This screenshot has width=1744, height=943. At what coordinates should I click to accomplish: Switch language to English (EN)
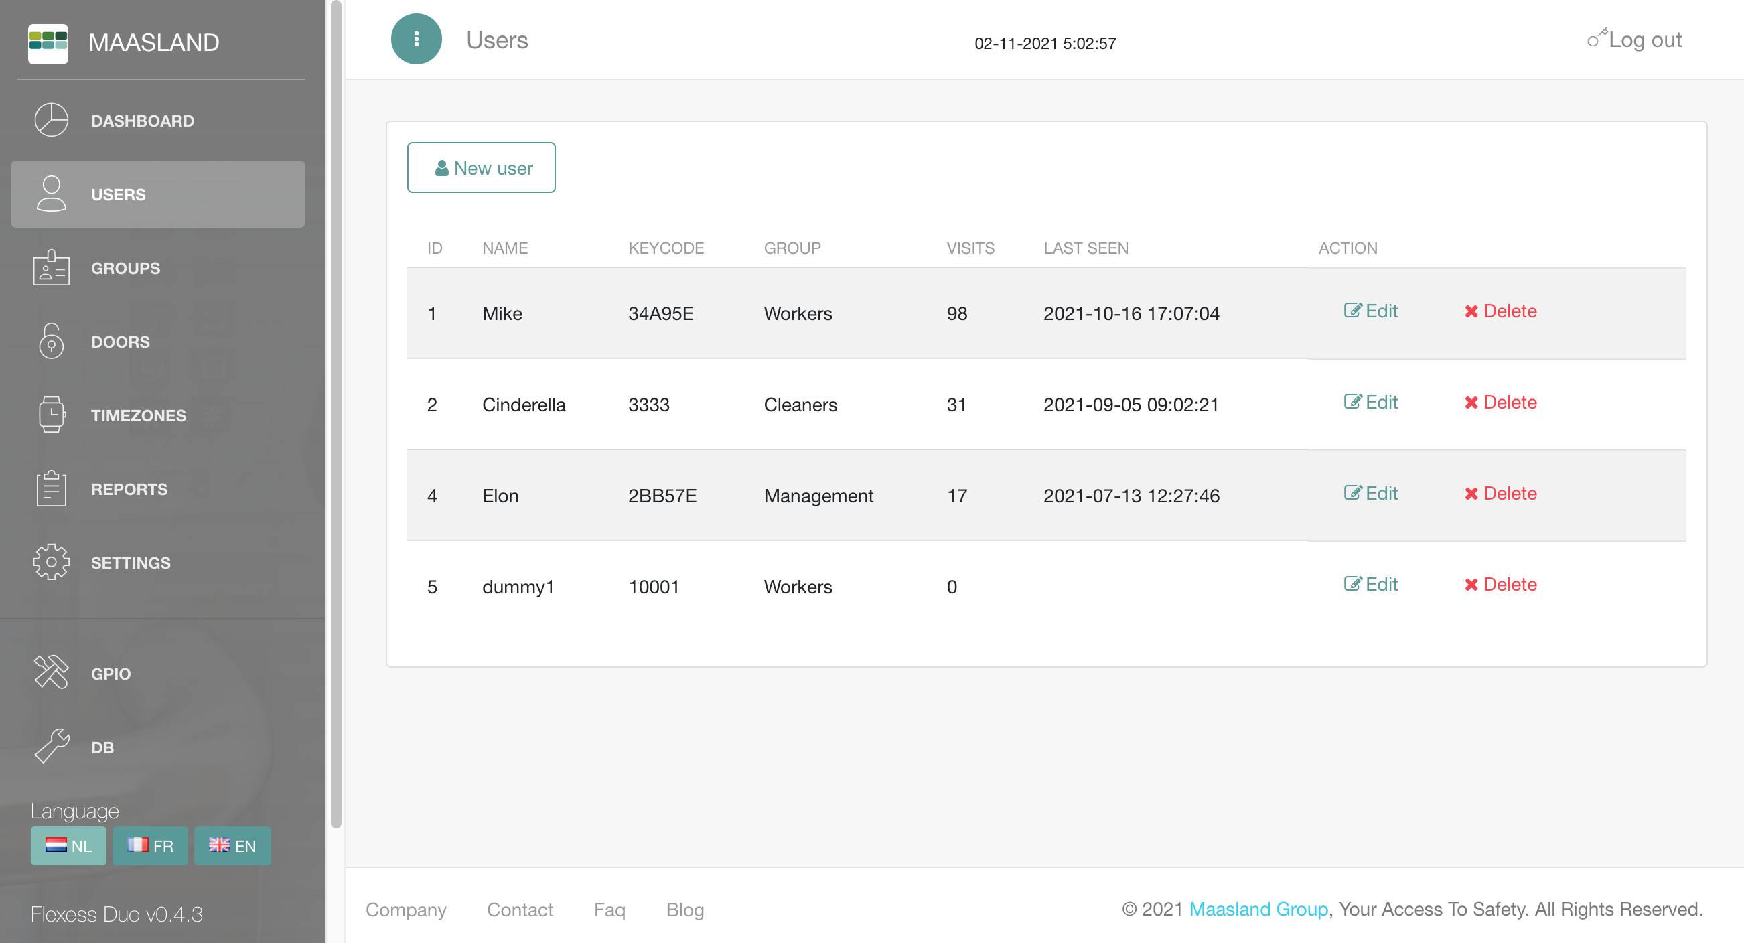click(232, 845)
